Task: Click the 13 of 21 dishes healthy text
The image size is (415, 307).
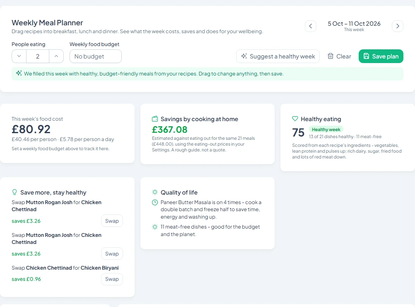Action: (331, 136)
